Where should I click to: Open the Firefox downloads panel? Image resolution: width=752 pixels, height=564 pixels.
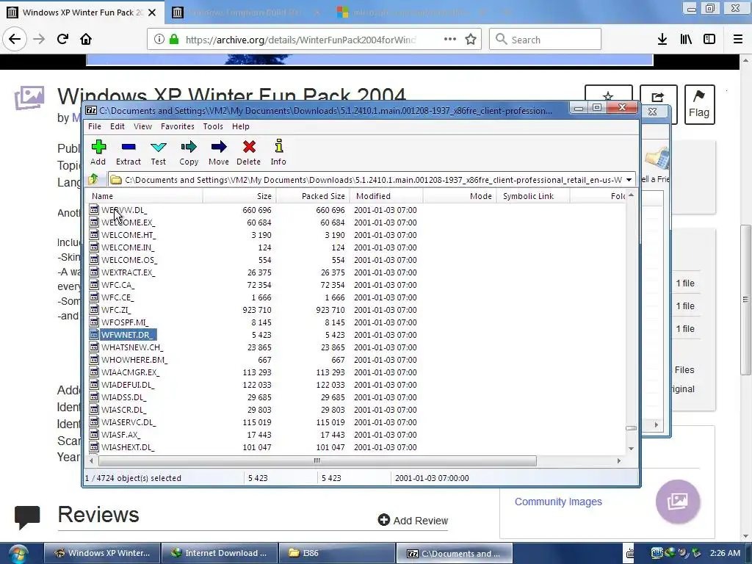(662, 40)
